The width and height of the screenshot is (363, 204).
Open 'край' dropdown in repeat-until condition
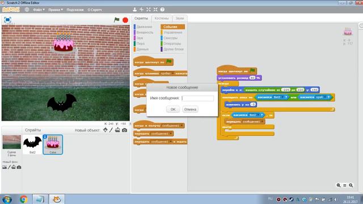pos(325,97)
